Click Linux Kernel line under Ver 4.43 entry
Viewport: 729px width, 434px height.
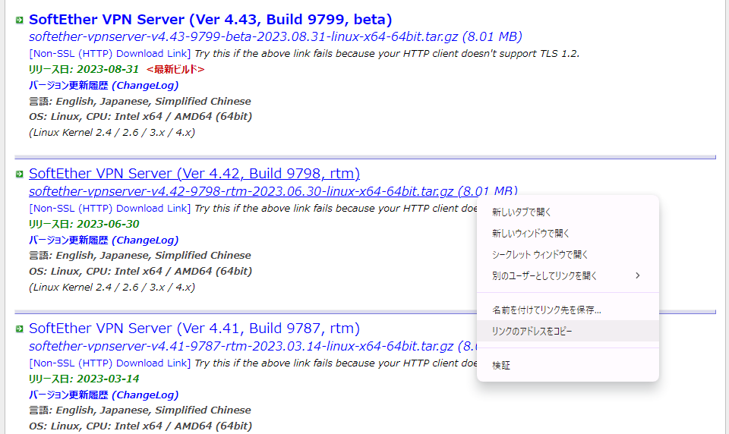point(112,133)
